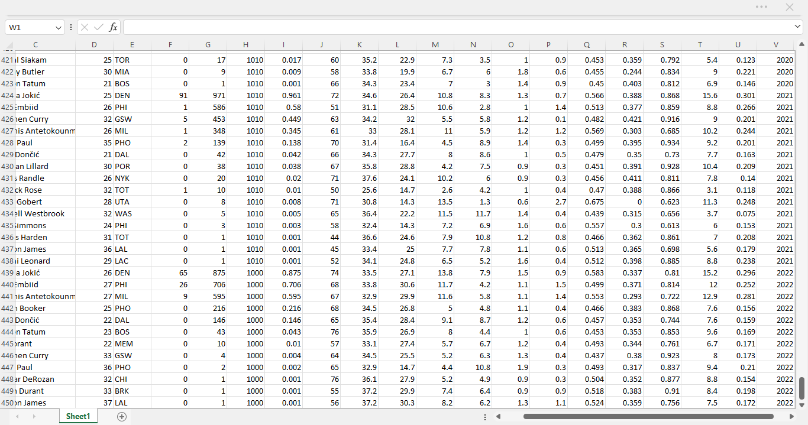Select column Q header

point(586,45)
